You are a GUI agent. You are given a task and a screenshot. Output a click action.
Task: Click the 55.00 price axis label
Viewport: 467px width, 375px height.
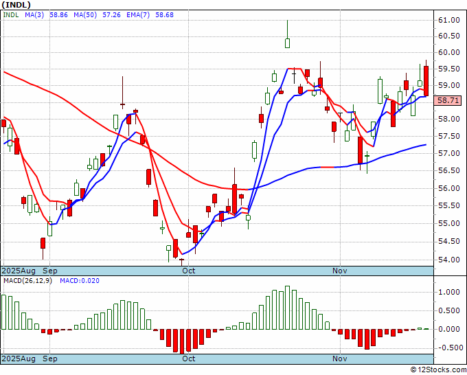[x=449, y=223]
